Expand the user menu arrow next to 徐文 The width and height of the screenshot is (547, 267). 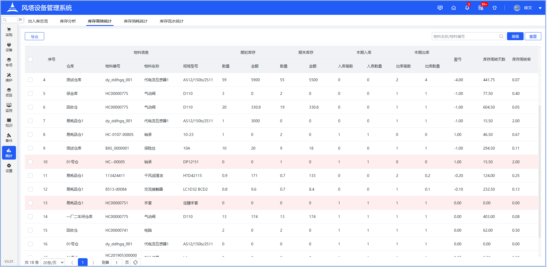click(540, 8)
